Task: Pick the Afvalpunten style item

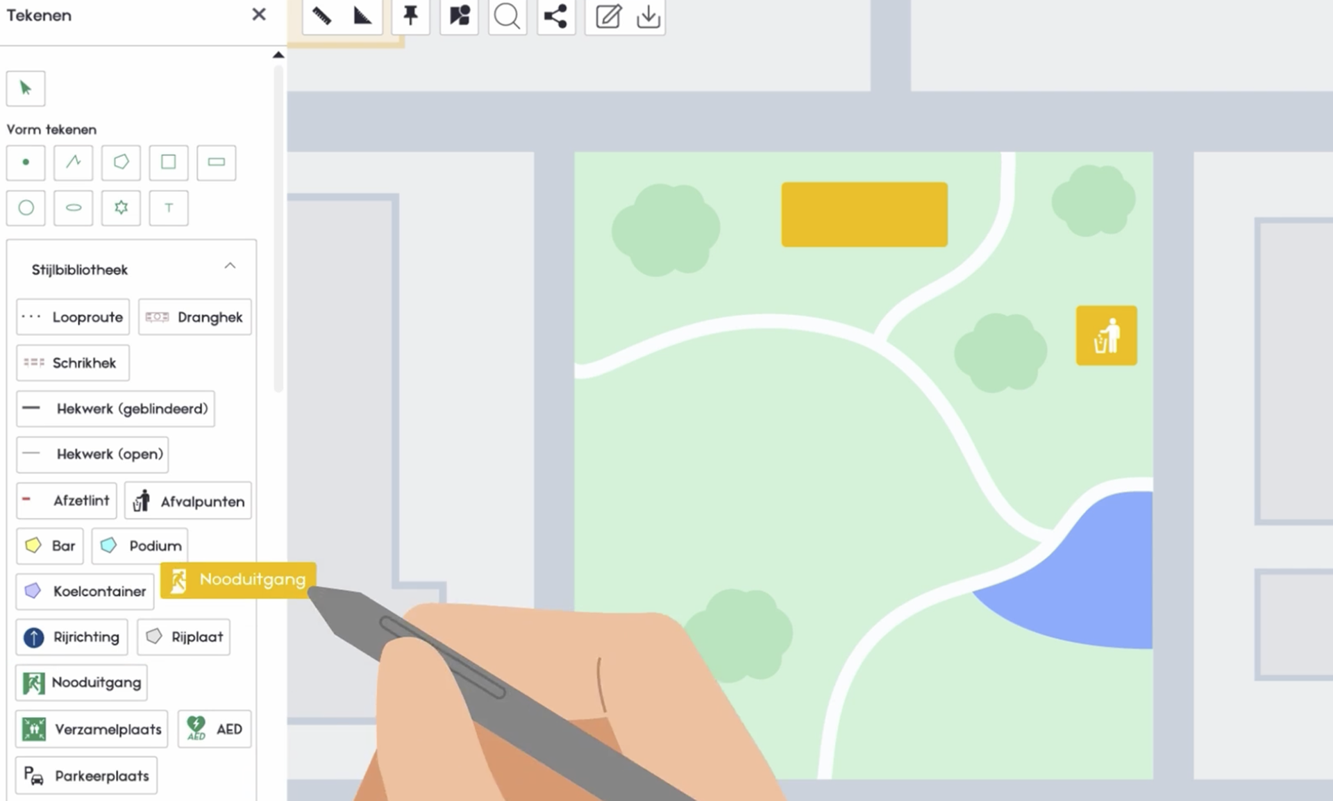Action: point(188,501)
